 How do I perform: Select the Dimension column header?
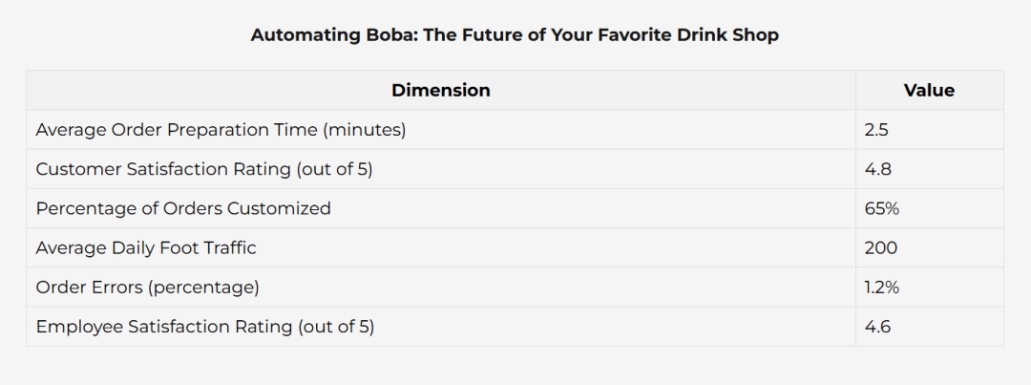click(440, 90)
